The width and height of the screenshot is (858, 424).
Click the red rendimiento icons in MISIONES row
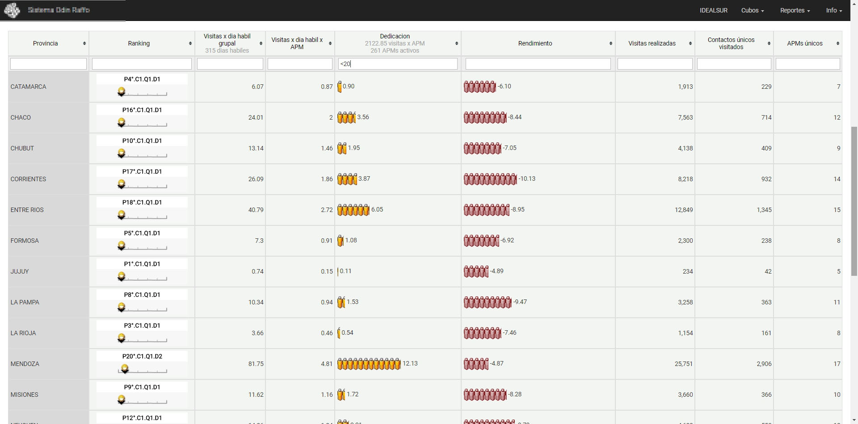click(x=485, y=395)
